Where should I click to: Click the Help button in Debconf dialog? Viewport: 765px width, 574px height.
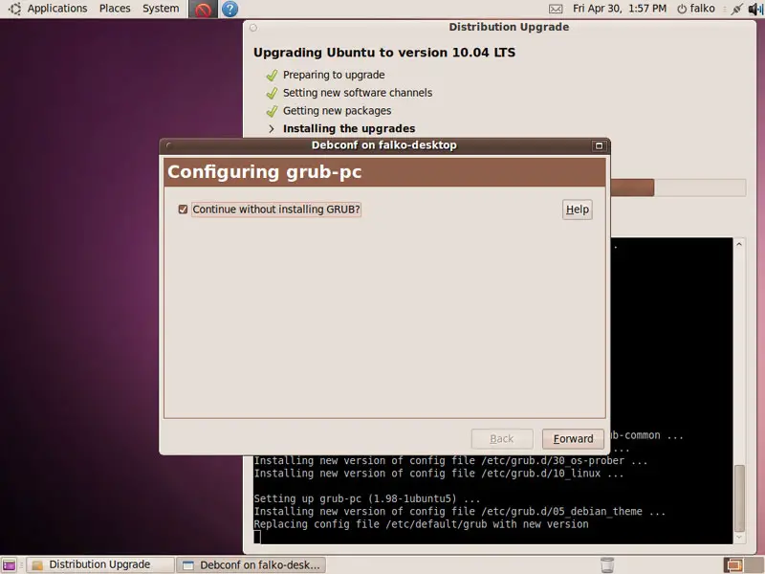[578, 210]
